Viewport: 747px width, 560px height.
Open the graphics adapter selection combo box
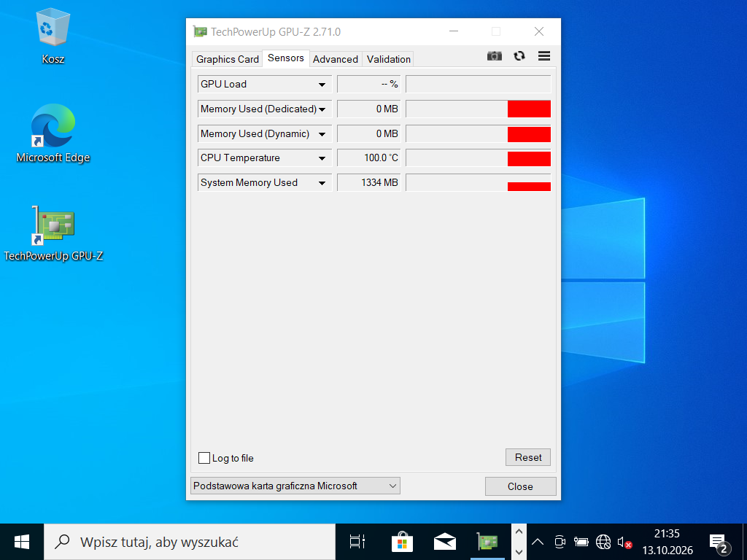click(295, 486)
